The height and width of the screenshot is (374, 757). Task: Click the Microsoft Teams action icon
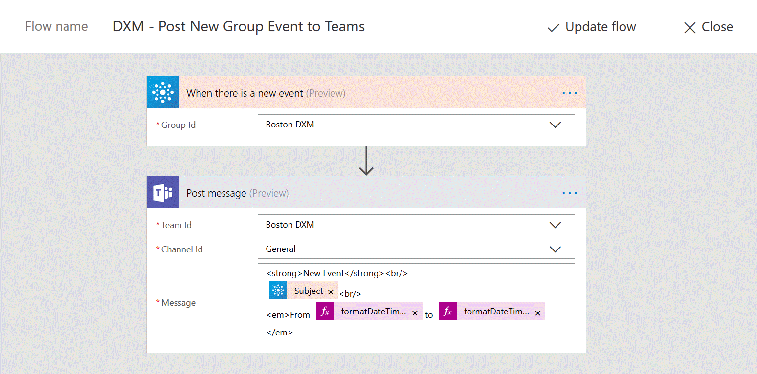pos(163,193)
